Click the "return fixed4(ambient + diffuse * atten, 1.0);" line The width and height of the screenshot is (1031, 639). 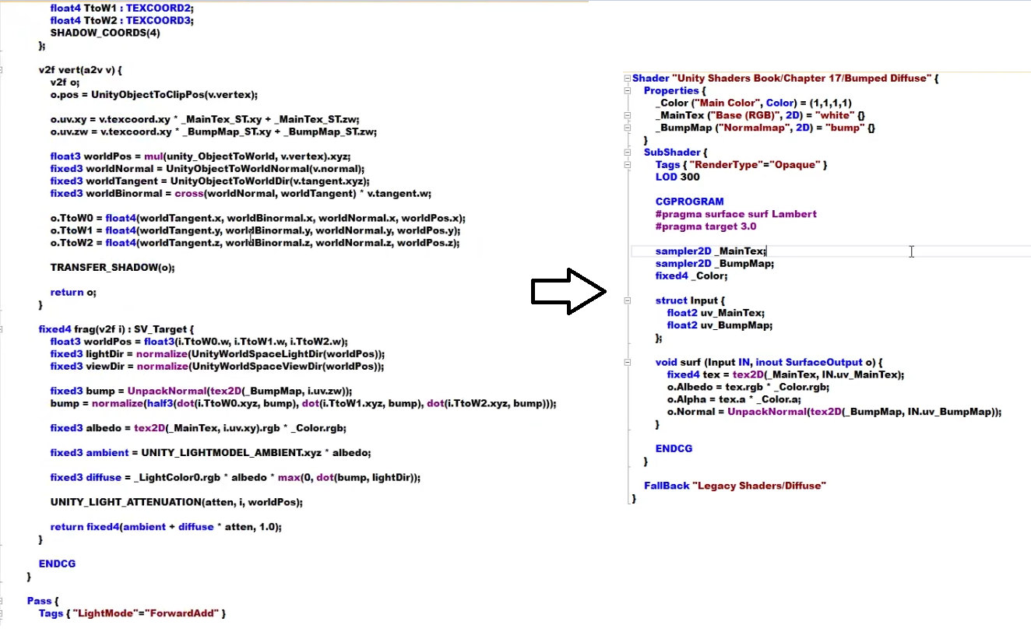166,527
